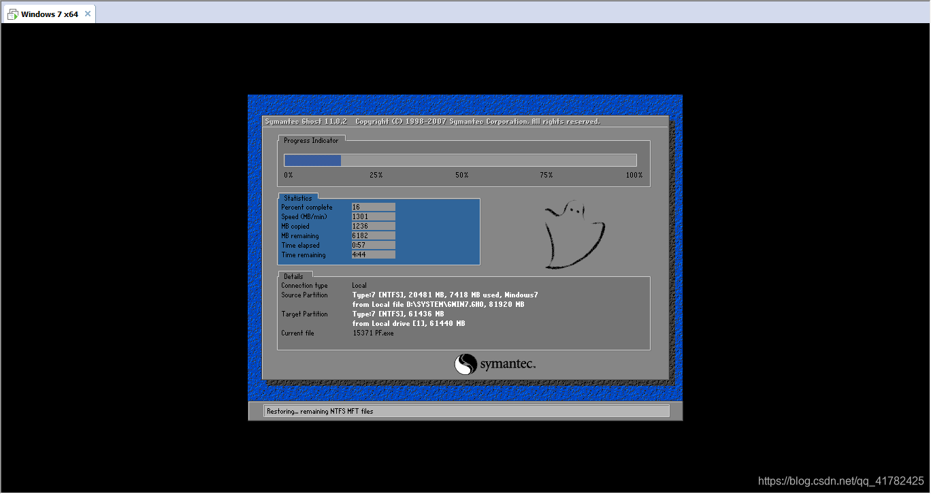This screenshot has height=494, width=931.
Task: Click the source line mentioning Windows7
Action: [445, 295]
